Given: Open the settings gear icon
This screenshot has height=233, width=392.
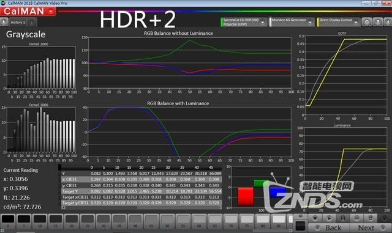Looking at the screenshot, I should coord(367,22).
